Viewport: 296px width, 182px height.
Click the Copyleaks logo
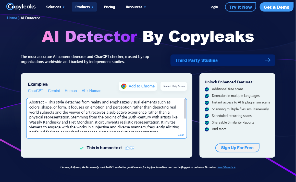[x=21, y=7]
